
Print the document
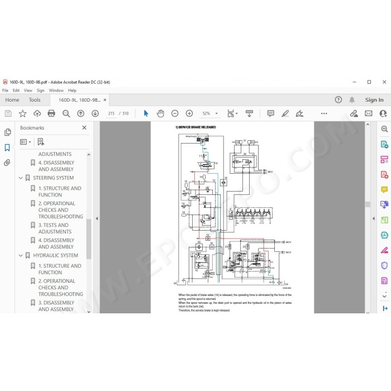click(51, 113)
